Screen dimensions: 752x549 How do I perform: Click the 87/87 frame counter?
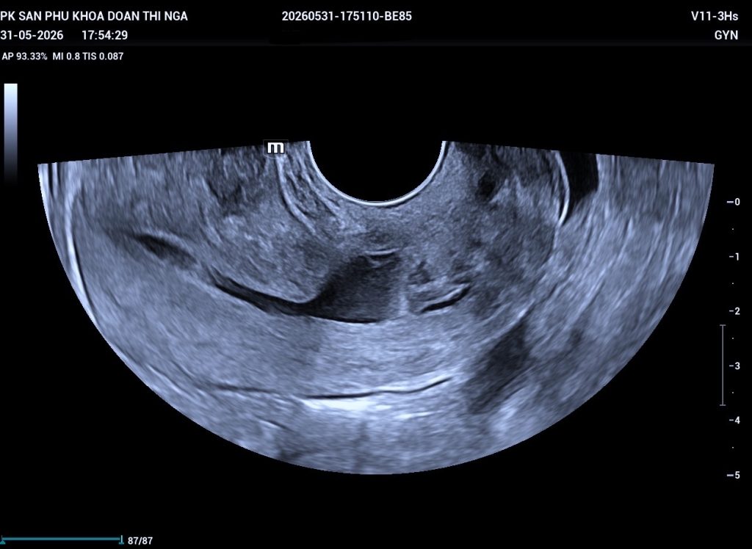(x=140, y=541)
